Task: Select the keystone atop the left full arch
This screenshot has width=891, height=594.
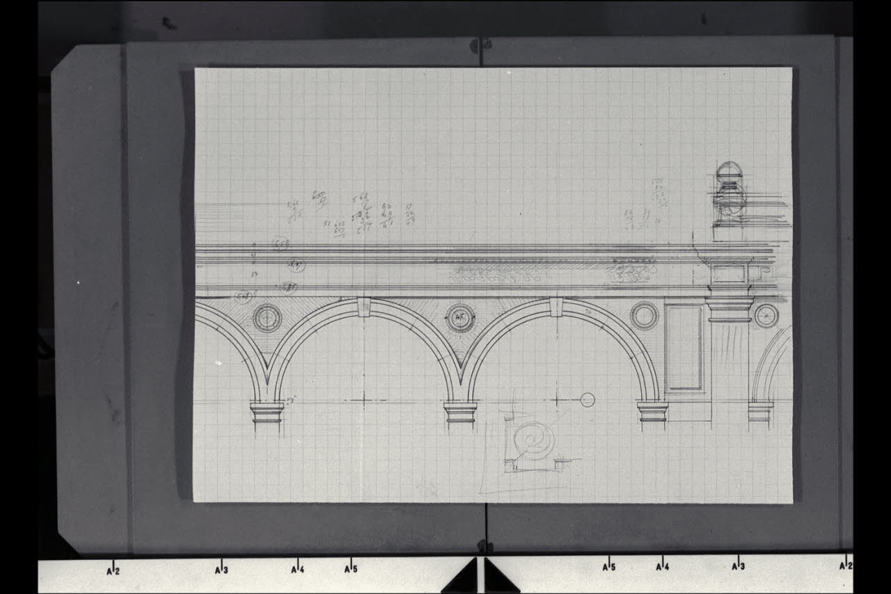Action: 364,307
